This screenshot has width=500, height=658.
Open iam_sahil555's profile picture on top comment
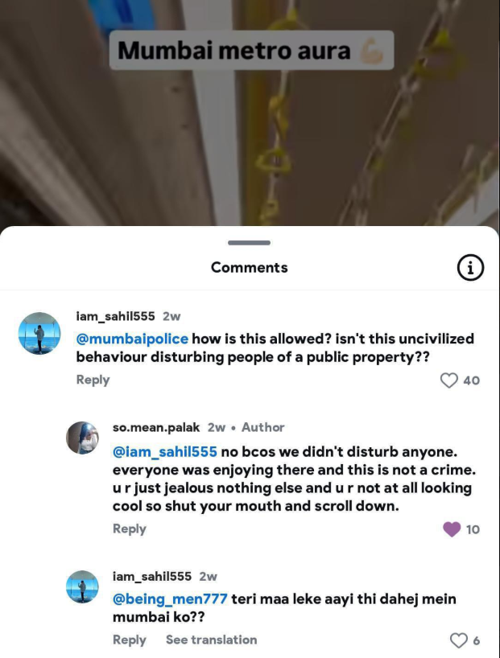[39, 333]
